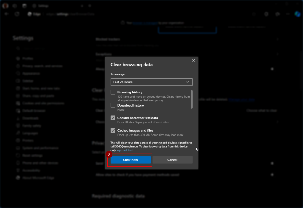Image resolution: width=303 pixels, height=208 pixels.
Task: Cancel the Clear browsing data dialog
Action: pyautogui.click(x=172, y=160)
